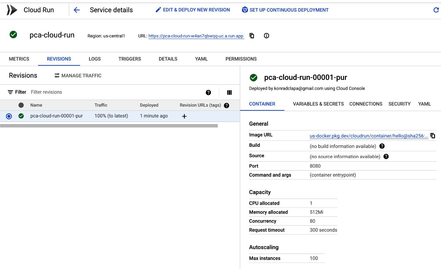The image size is (441, 271).
Task: Open the column display options icon
Action: click(x=229, y=92)
